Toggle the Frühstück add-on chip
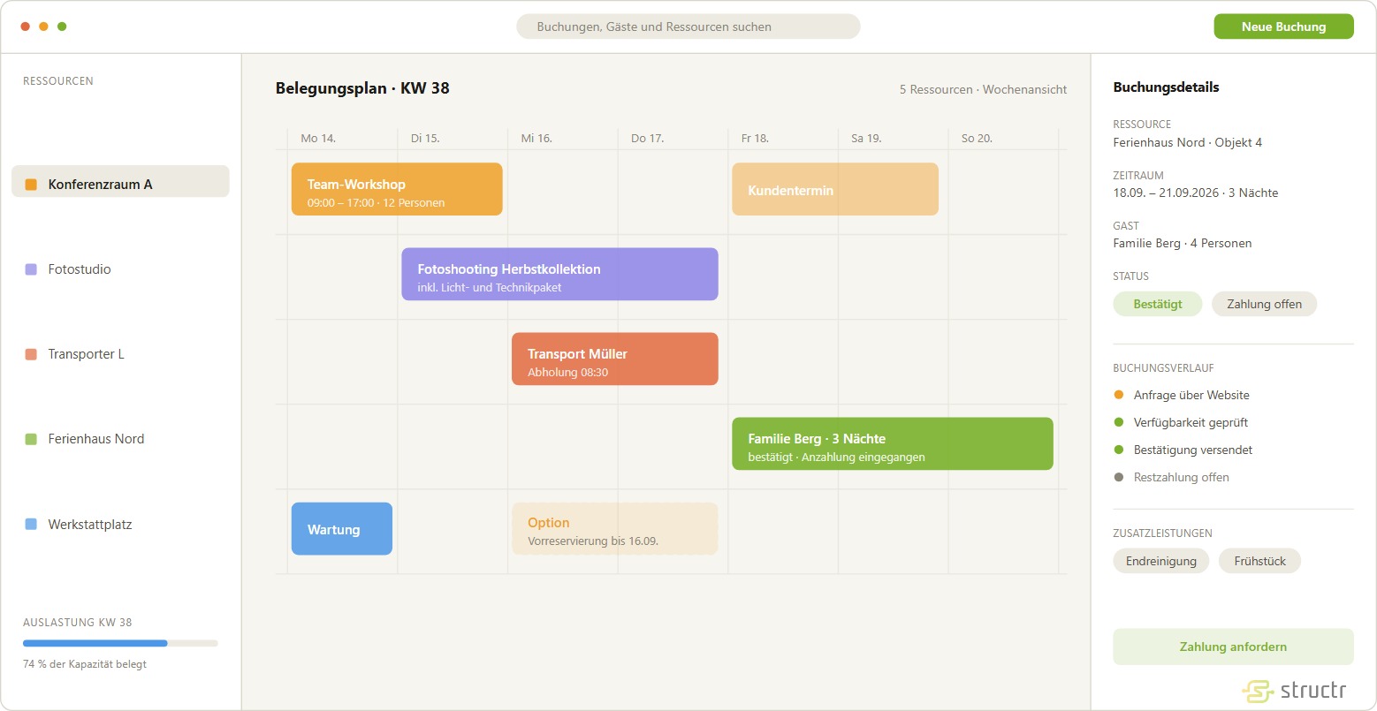Image resolution: width=1377 pixels, height=711 pixels. [1259, 561]
